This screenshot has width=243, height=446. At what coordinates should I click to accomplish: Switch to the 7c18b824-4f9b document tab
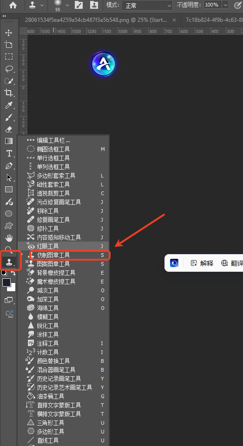coord(214,20)
